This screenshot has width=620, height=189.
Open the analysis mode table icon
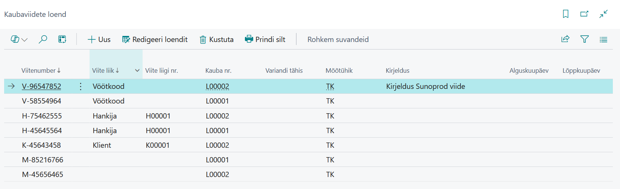pos(62,39)
